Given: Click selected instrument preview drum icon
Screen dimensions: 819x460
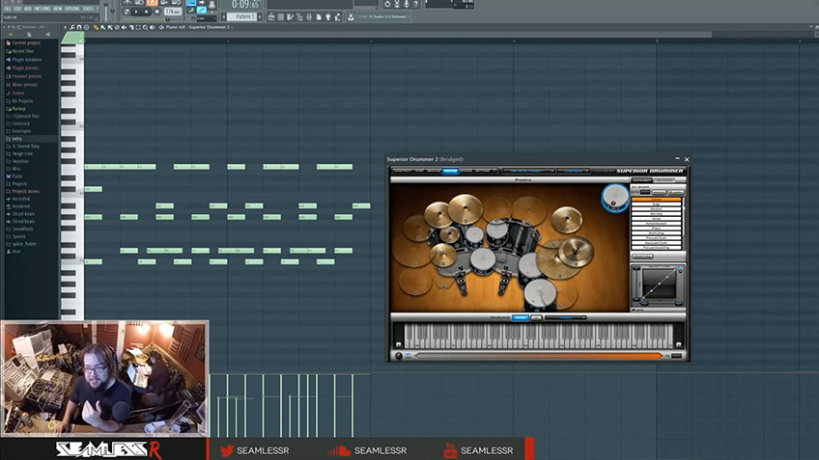Looking at the screenshot, I should pyautogui.click(x=615, y=199).
